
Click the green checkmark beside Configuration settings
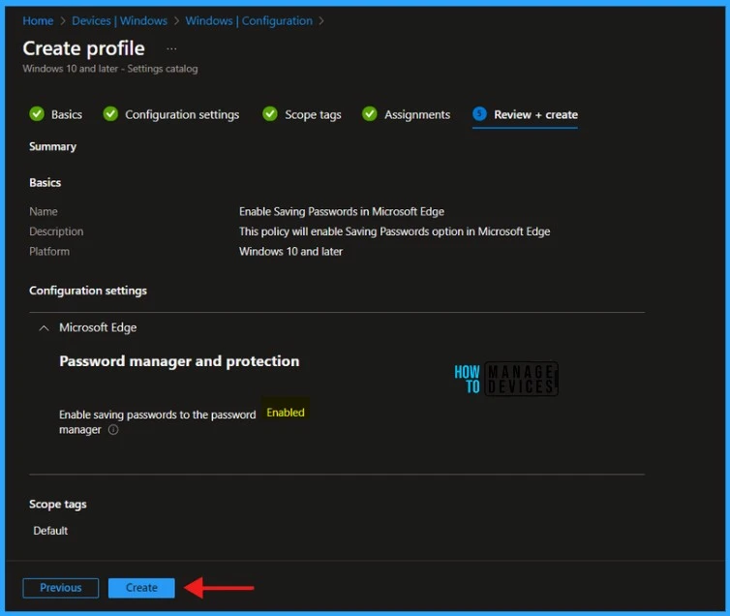tap(110, 114)
